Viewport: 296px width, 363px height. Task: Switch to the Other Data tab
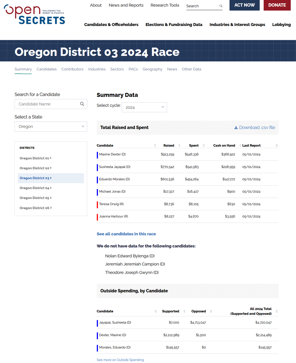[x=191, y=69]
